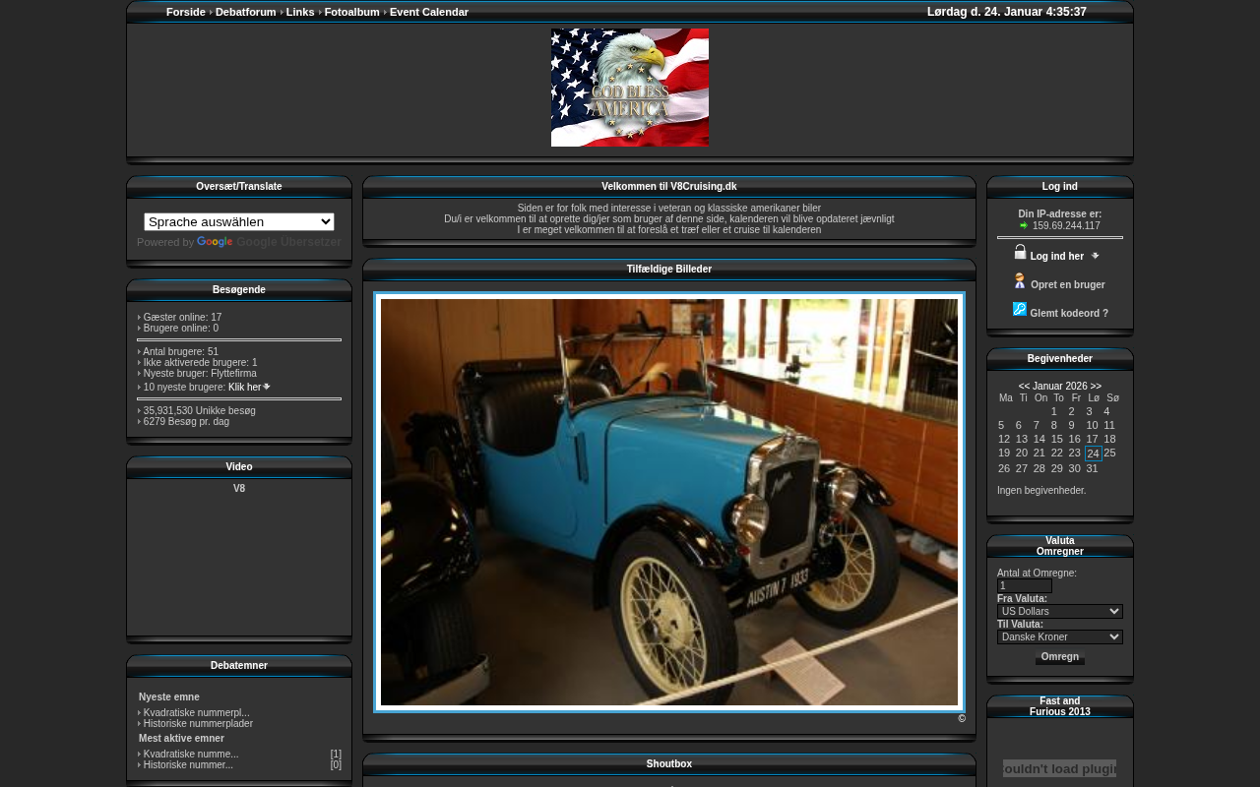This screenshot has width=1260, height=787.
Task: Click the Antal at Omregne amount field
Action: click(x=1024, y=586)
